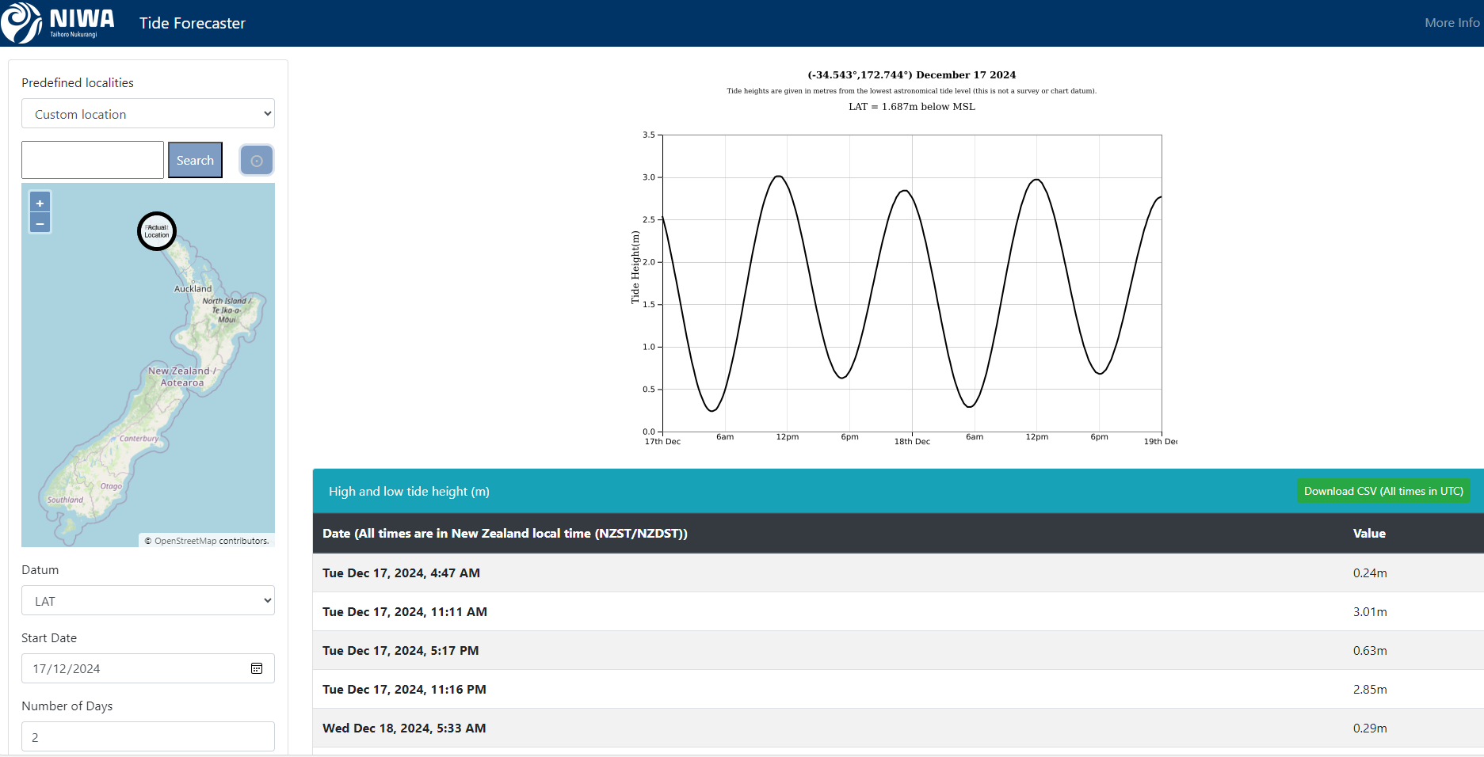Zoom in on the map
Image resolution: width=1484 pixels, height=757 pixels.
point(40,203)
